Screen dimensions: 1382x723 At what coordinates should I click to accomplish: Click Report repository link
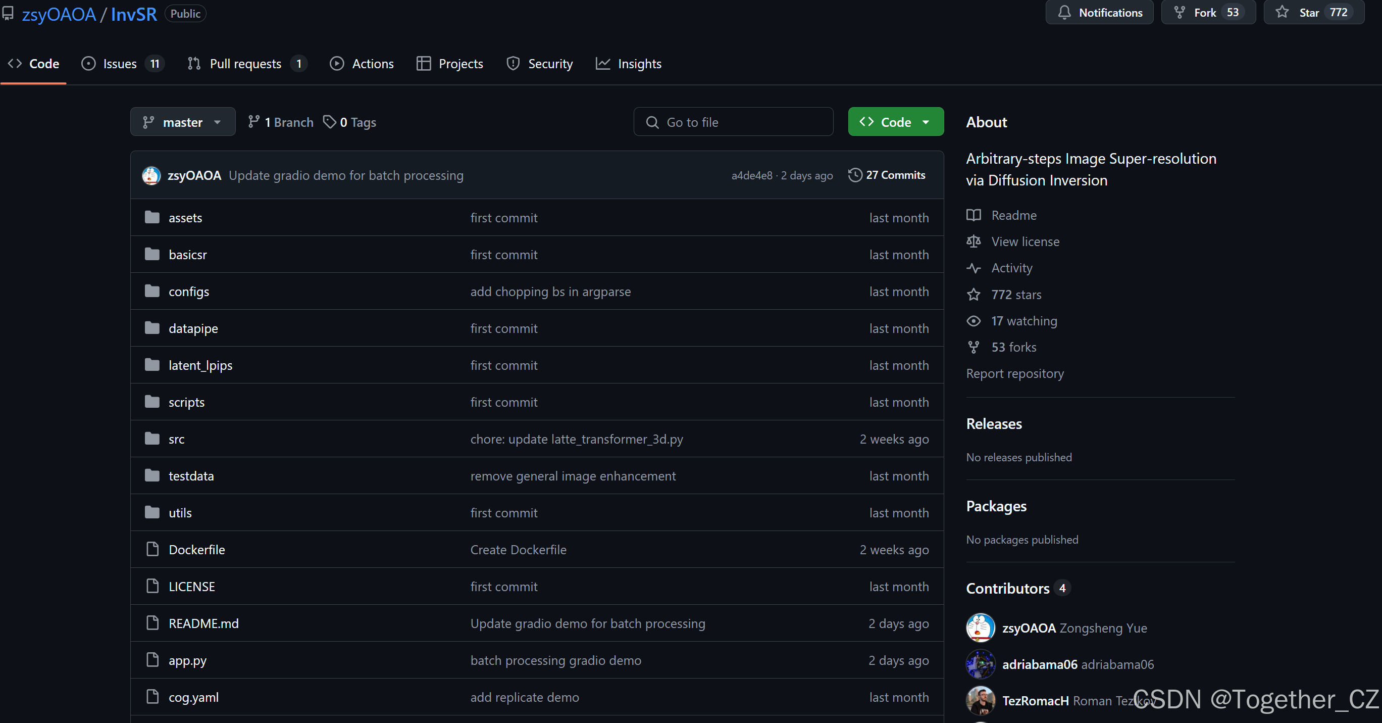pos(1014,373)
